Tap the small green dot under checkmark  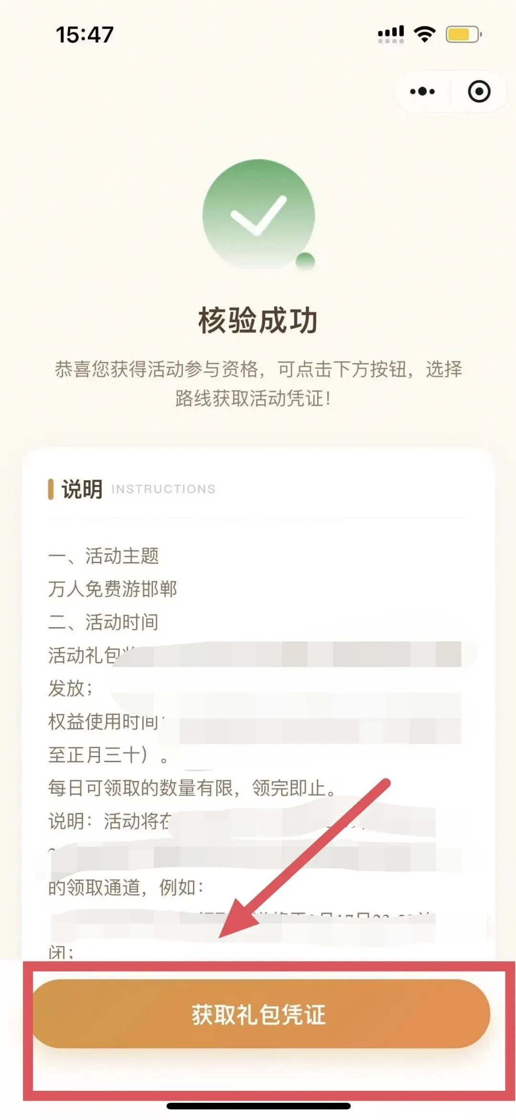pyautogui.click(x=305, y=261)
